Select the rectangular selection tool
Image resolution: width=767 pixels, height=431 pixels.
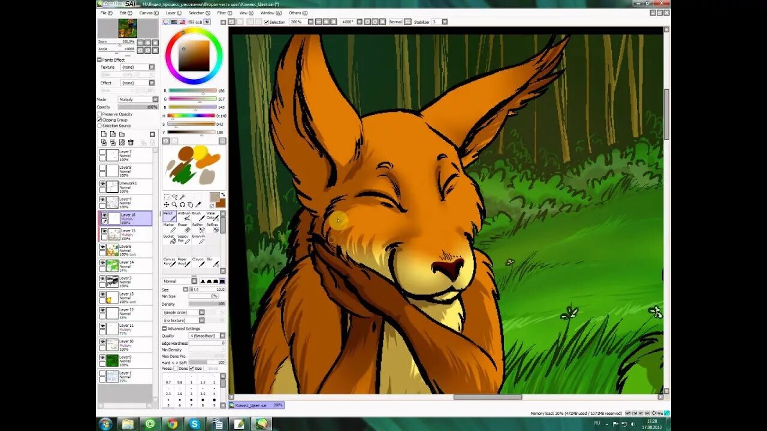tap(167, 196)
